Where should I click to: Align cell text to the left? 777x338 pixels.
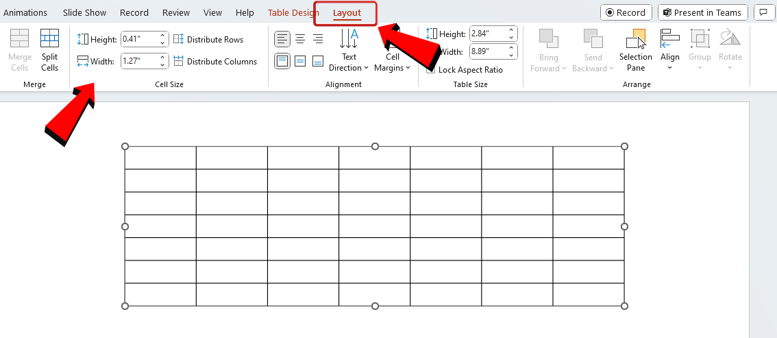click(282, 38)
